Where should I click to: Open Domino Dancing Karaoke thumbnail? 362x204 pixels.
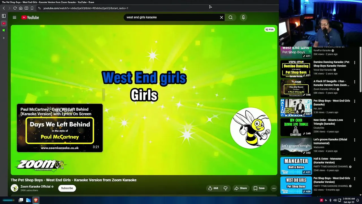(296, 69)
